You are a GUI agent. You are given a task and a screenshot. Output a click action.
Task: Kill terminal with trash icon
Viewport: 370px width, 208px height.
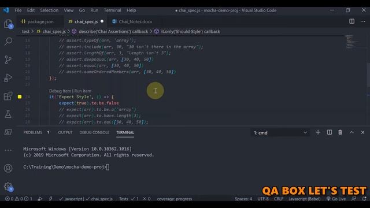340,132
